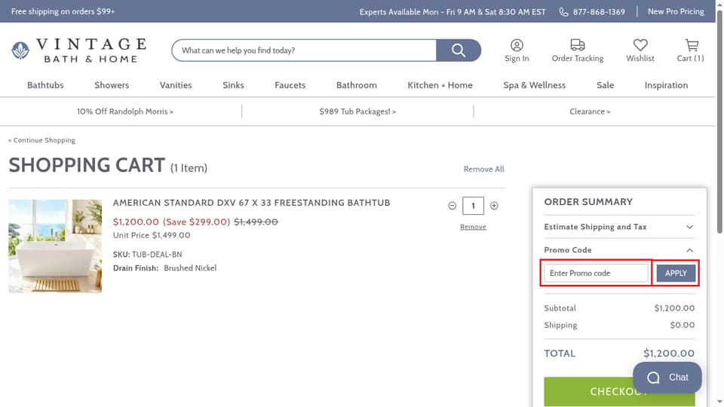Screen dimensions: 724x407
Task: Proceed with the Checkout button
Action: click(619, 392)
